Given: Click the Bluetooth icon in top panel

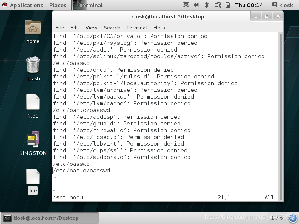Looking at the screenshot, I should [x=207, y=5].
